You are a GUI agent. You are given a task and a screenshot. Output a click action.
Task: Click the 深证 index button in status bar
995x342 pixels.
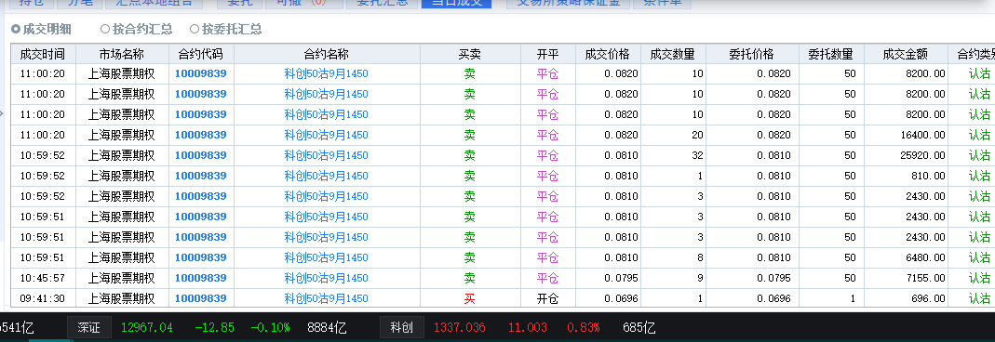(x=88, y=327)
